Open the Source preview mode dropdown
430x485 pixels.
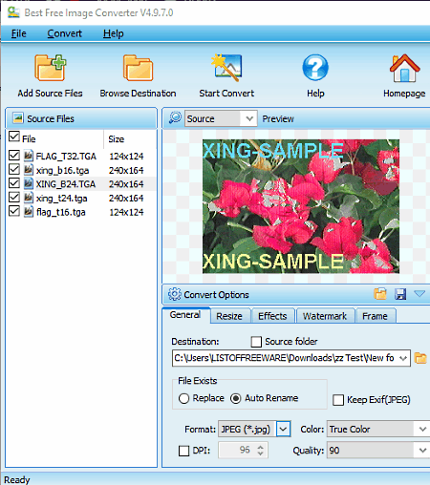[249, 118]
